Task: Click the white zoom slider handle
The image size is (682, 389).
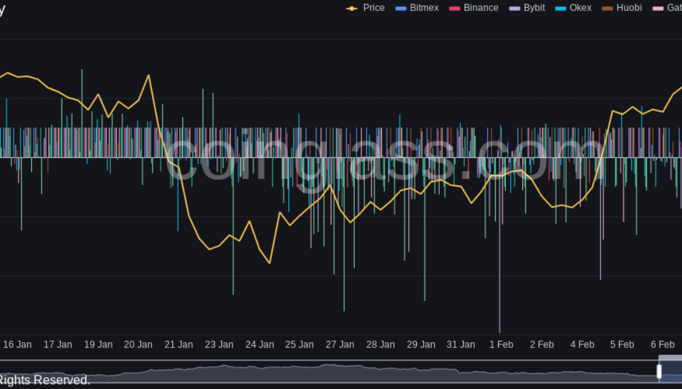Action: pyautogui.click(x=659, y=371)
